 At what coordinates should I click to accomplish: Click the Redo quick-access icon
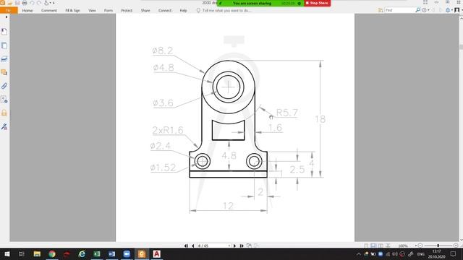pos(39,3)
